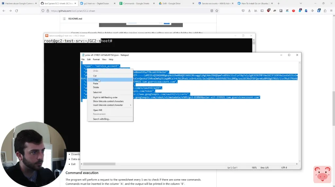Close the gc2-test-srv DigitalOcean tab
Screen dimensions: 335x187
115,3
